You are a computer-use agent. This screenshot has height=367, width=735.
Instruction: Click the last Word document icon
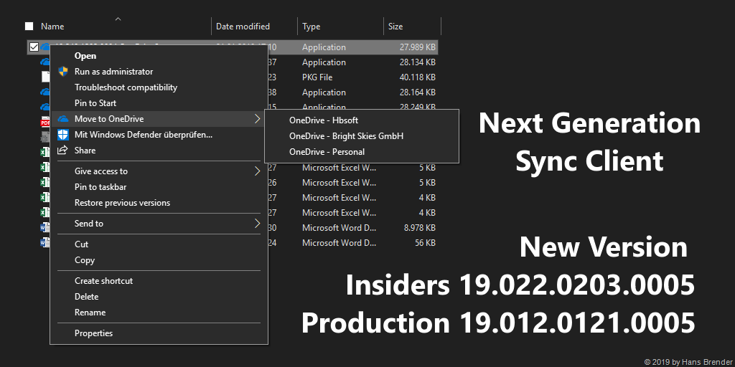pyautogui.click(x=45, y=243)
